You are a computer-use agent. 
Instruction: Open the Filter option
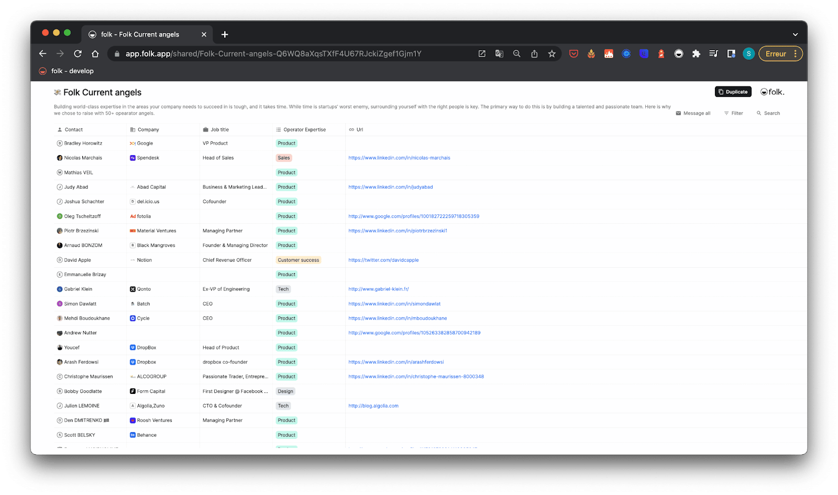[x=733, y=113]
